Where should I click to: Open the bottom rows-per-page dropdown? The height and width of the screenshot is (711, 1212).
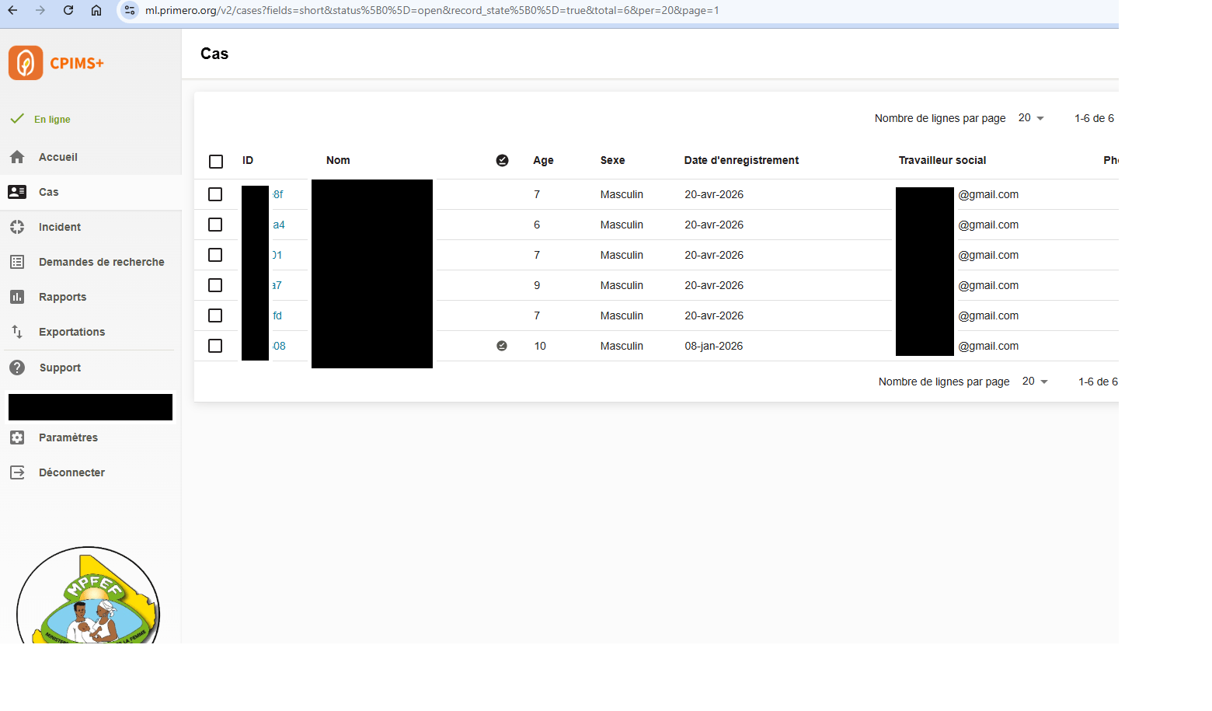pyautogui.click(x=1035, y=382)
